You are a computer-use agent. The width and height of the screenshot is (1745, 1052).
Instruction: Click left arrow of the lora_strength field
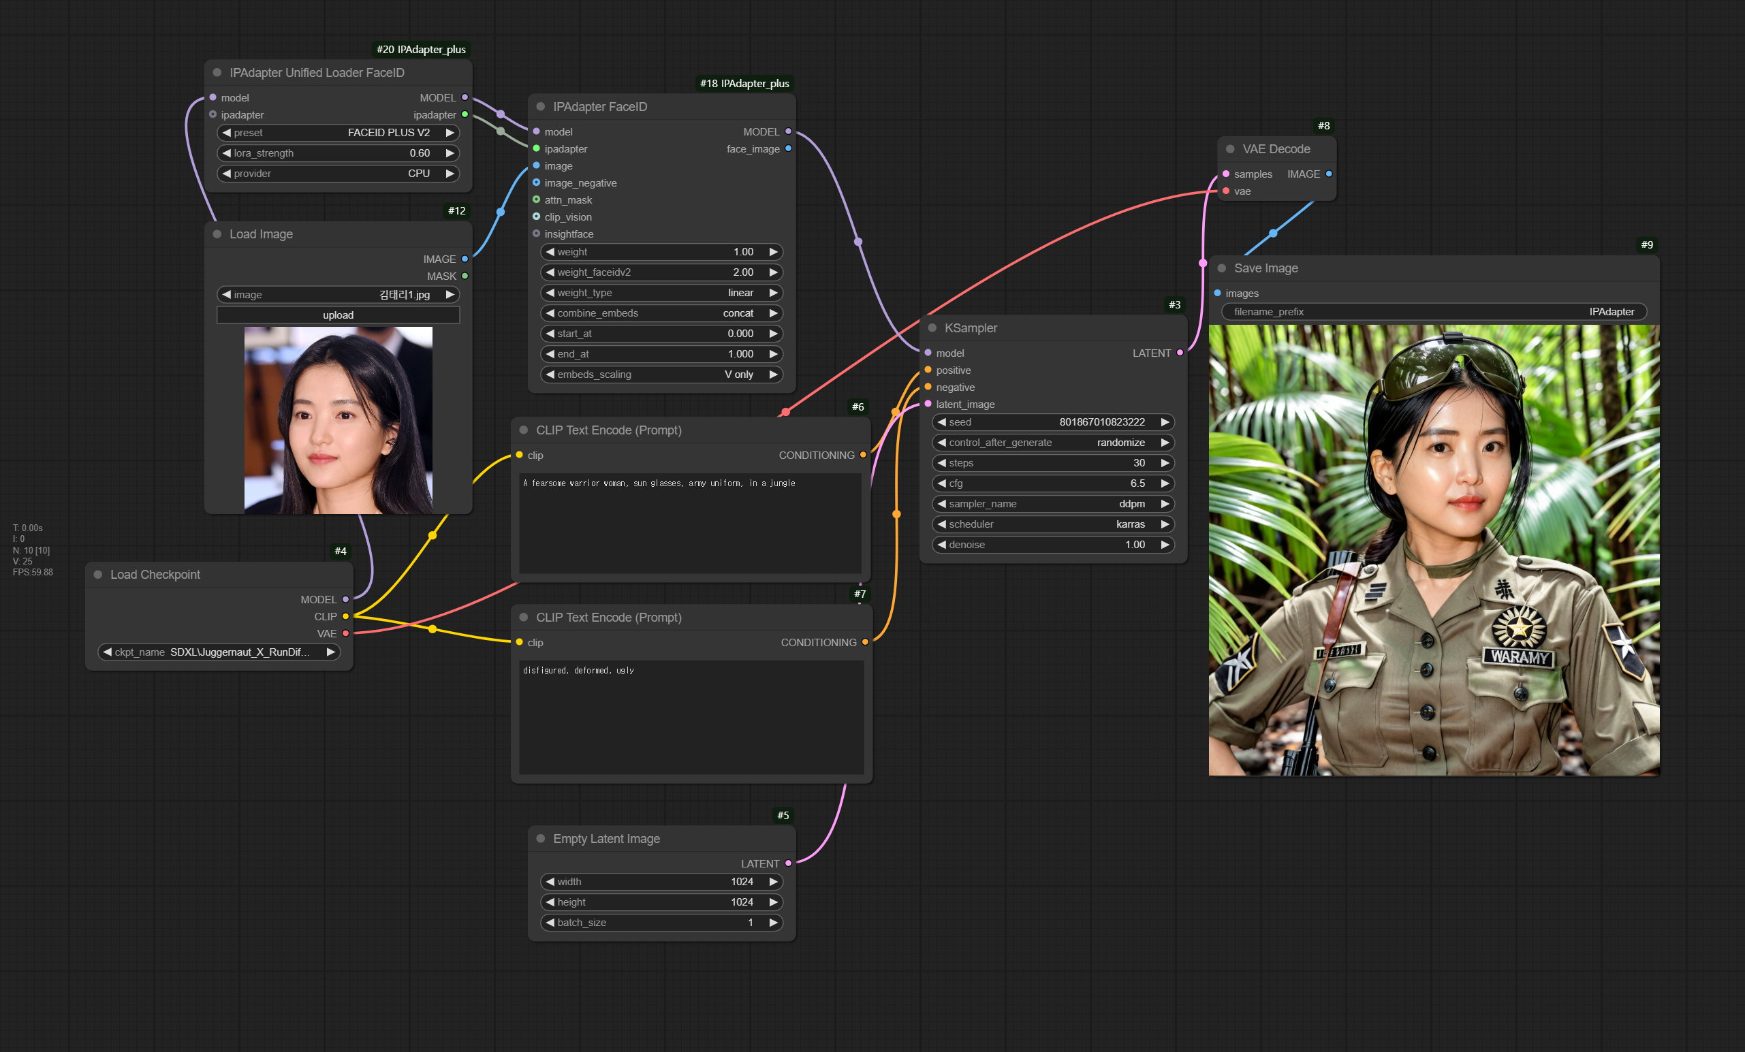pyautogui.click(x=227, y=153)
